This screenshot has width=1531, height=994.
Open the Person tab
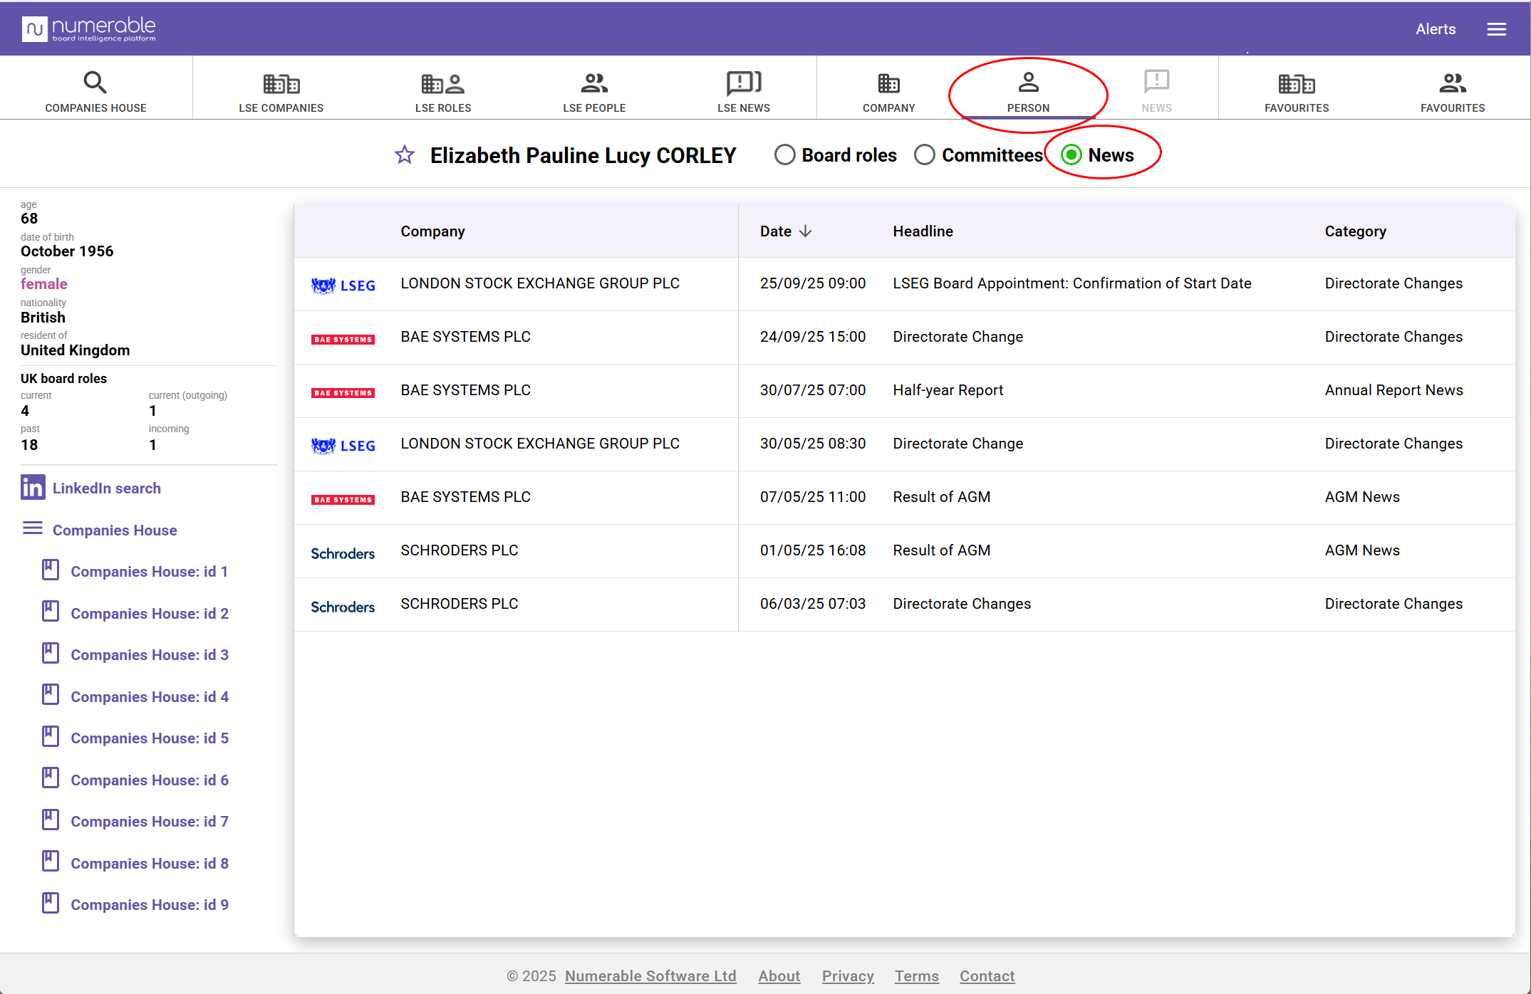[1027, 91]
